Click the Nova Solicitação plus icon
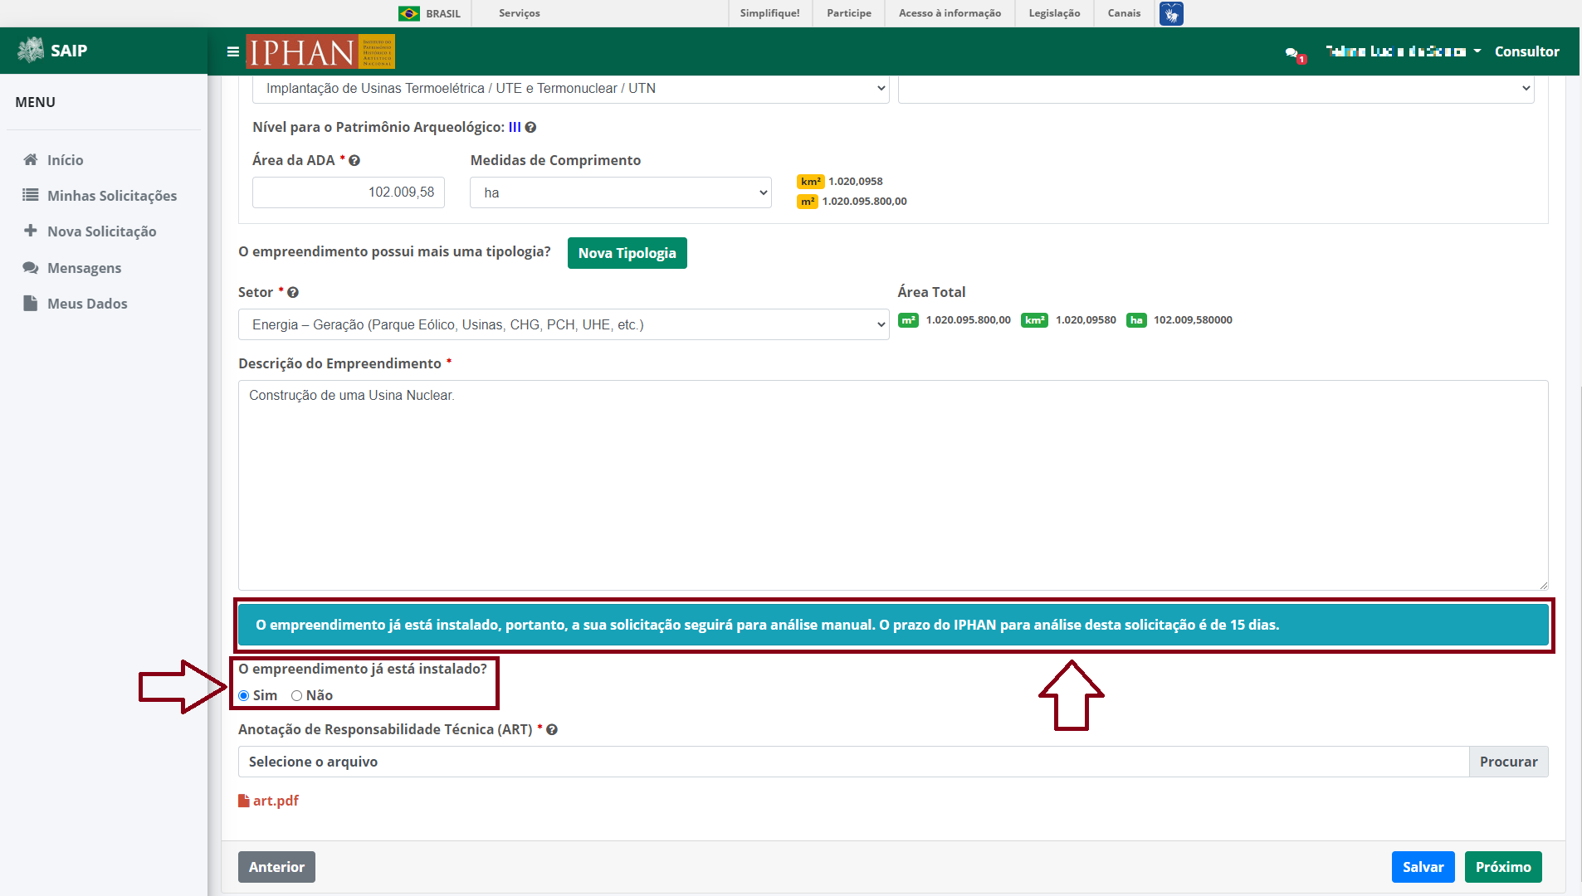Viewport: 1582px width, 896px height. (x=31, y=231)
